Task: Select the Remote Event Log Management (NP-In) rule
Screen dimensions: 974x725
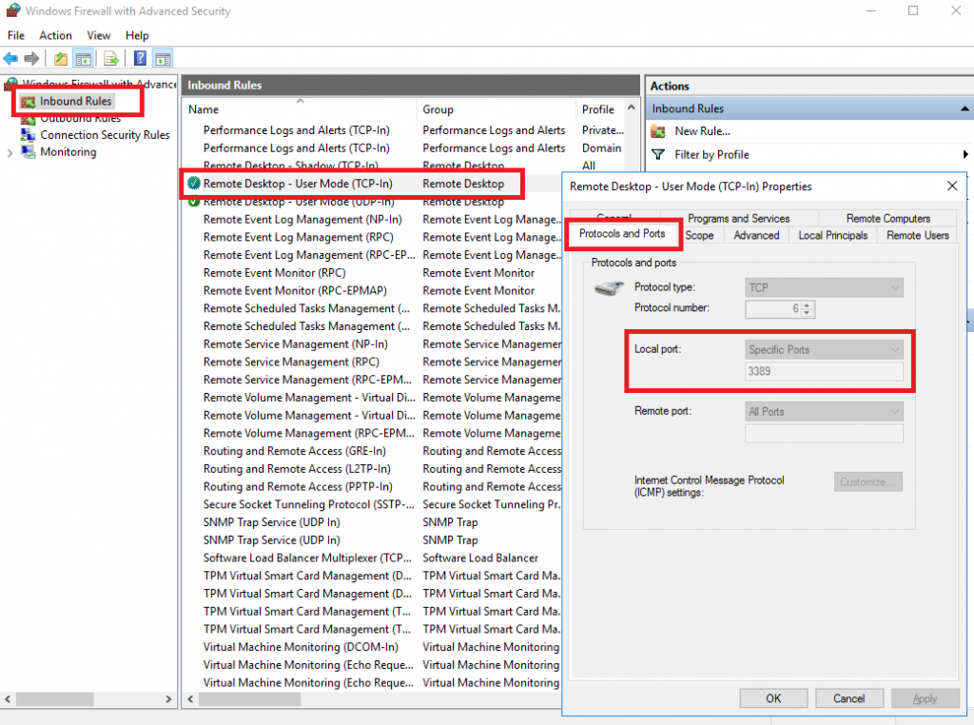Action: point(302,219)
